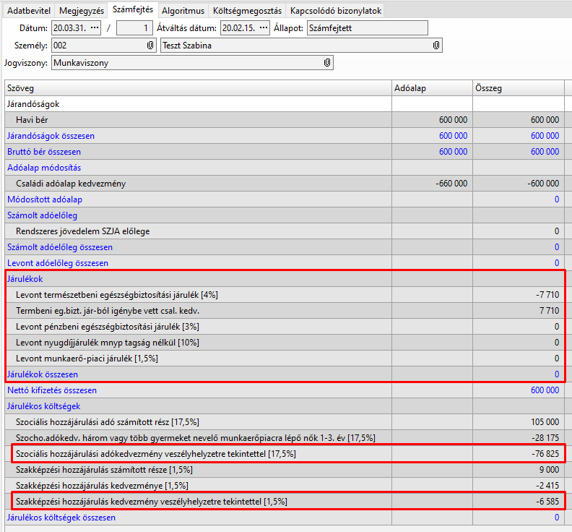Click the paperclip icon beside Teszt Szabina
Image resolution: width=572 pixels, height=532 pixels.
[x=436, y=46]
